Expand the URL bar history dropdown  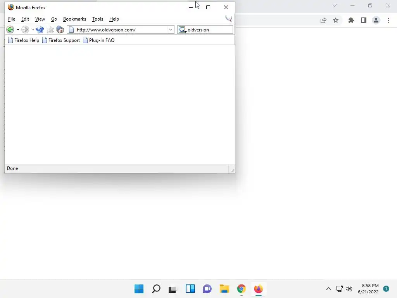tap(171, 29)
